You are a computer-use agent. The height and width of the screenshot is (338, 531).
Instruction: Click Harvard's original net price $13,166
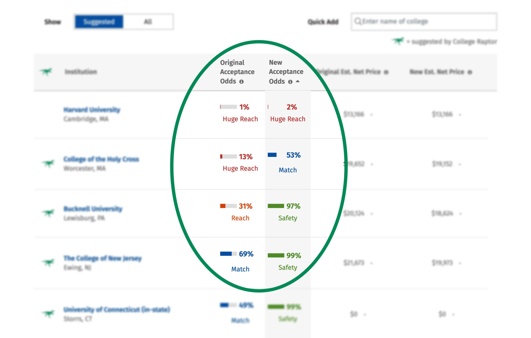[x=354, y=114]
